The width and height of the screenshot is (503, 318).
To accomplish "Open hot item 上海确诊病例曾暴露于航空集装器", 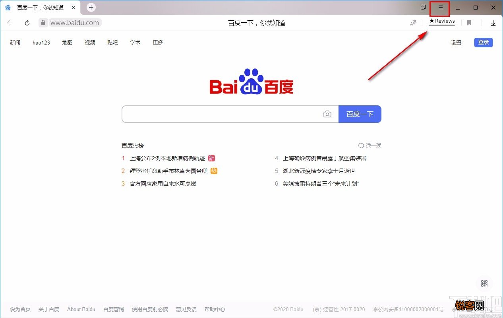I will [x=325, y=158].
